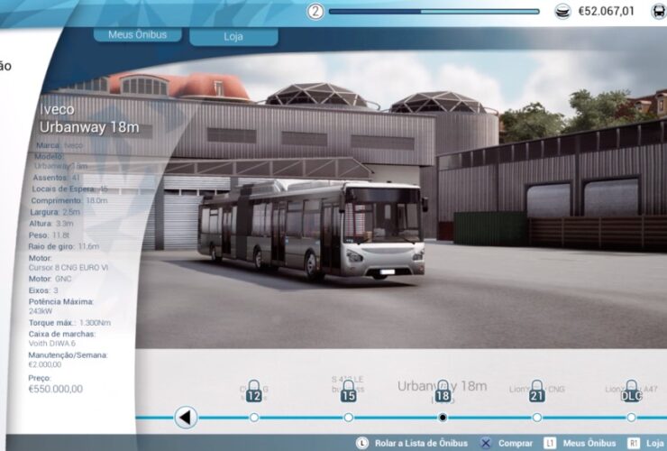
Task: Select the DLC locked bus icon
Action: point(631,392)
